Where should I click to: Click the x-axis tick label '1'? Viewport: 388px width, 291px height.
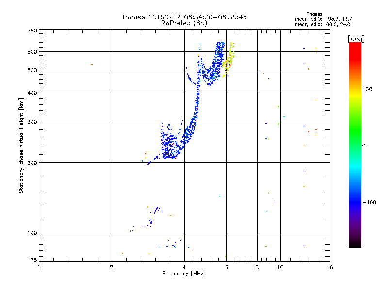(39, 267)
